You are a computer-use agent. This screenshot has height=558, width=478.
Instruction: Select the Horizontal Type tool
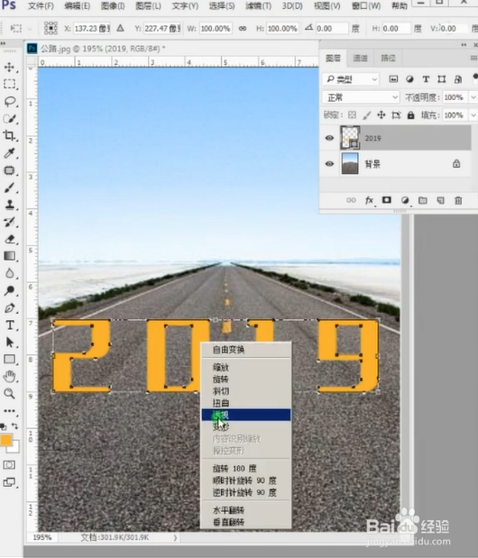click(10, 325)
